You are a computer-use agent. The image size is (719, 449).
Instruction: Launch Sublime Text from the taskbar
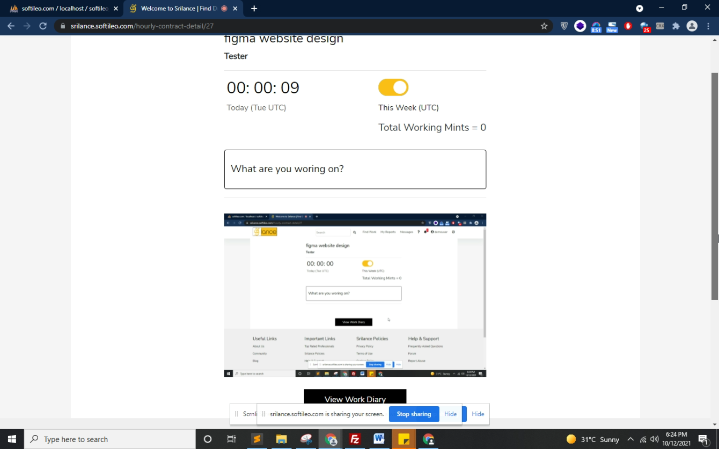point(257,439)
